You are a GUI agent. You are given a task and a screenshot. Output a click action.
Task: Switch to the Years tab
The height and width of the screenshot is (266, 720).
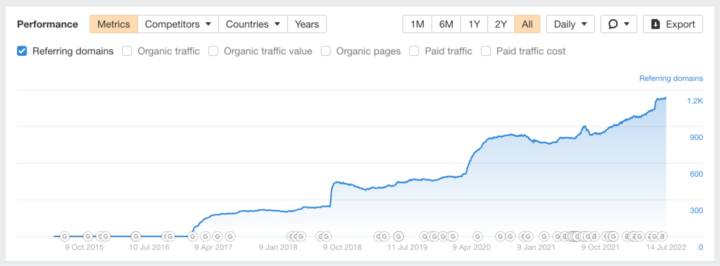pos(307,24)
